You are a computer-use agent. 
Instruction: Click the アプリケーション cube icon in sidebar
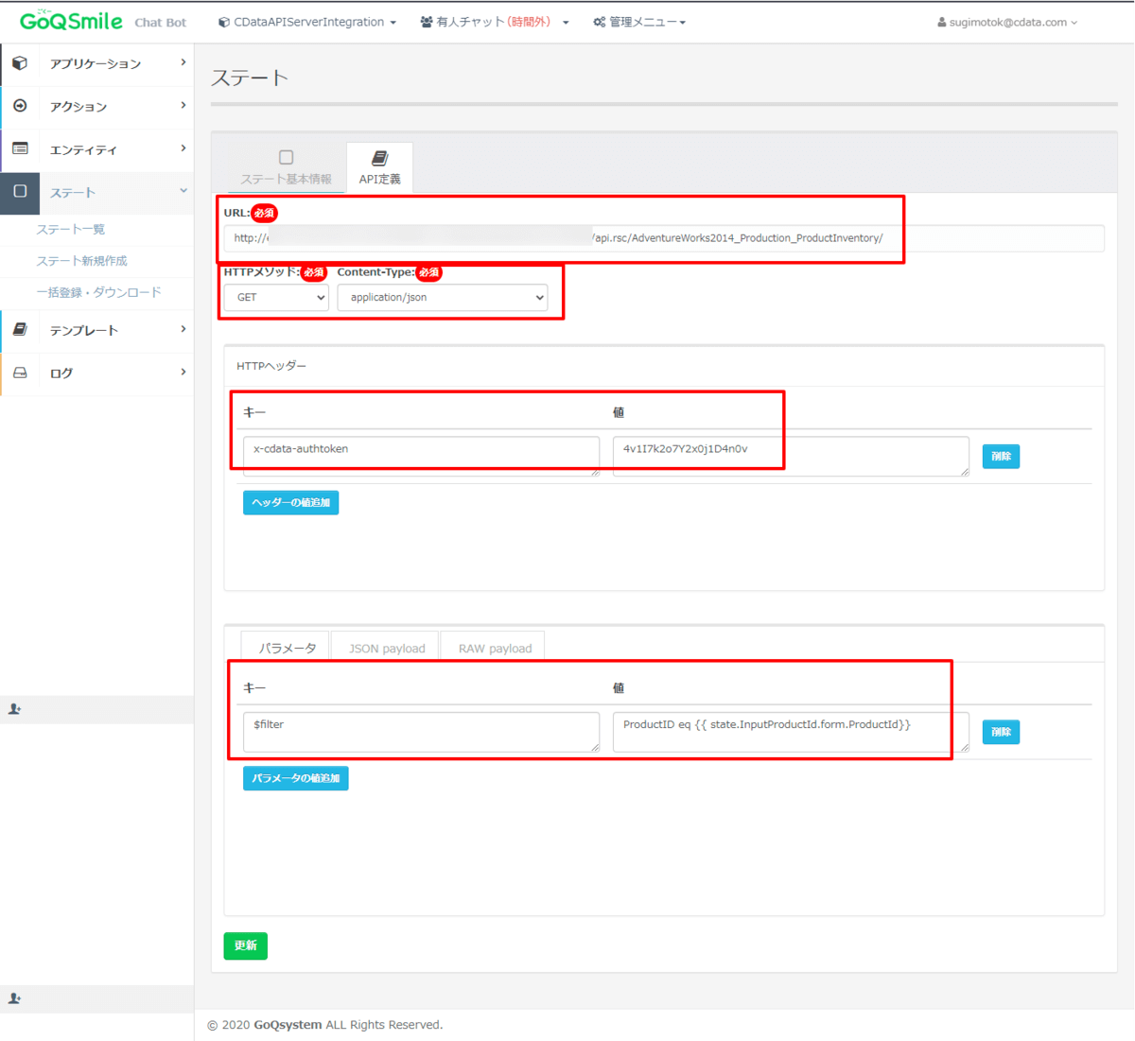tap(20, 63)
